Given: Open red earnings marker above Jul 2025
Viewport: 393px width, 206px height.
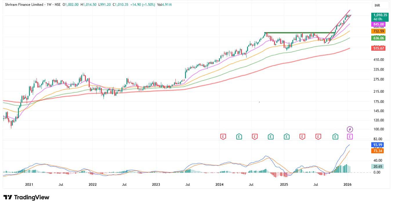Looking at the screenshot, I should click(318, 136).
